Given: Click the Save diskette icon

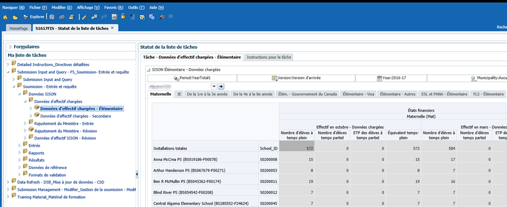Looking at the screenshot, I should [x=52, y=17].
